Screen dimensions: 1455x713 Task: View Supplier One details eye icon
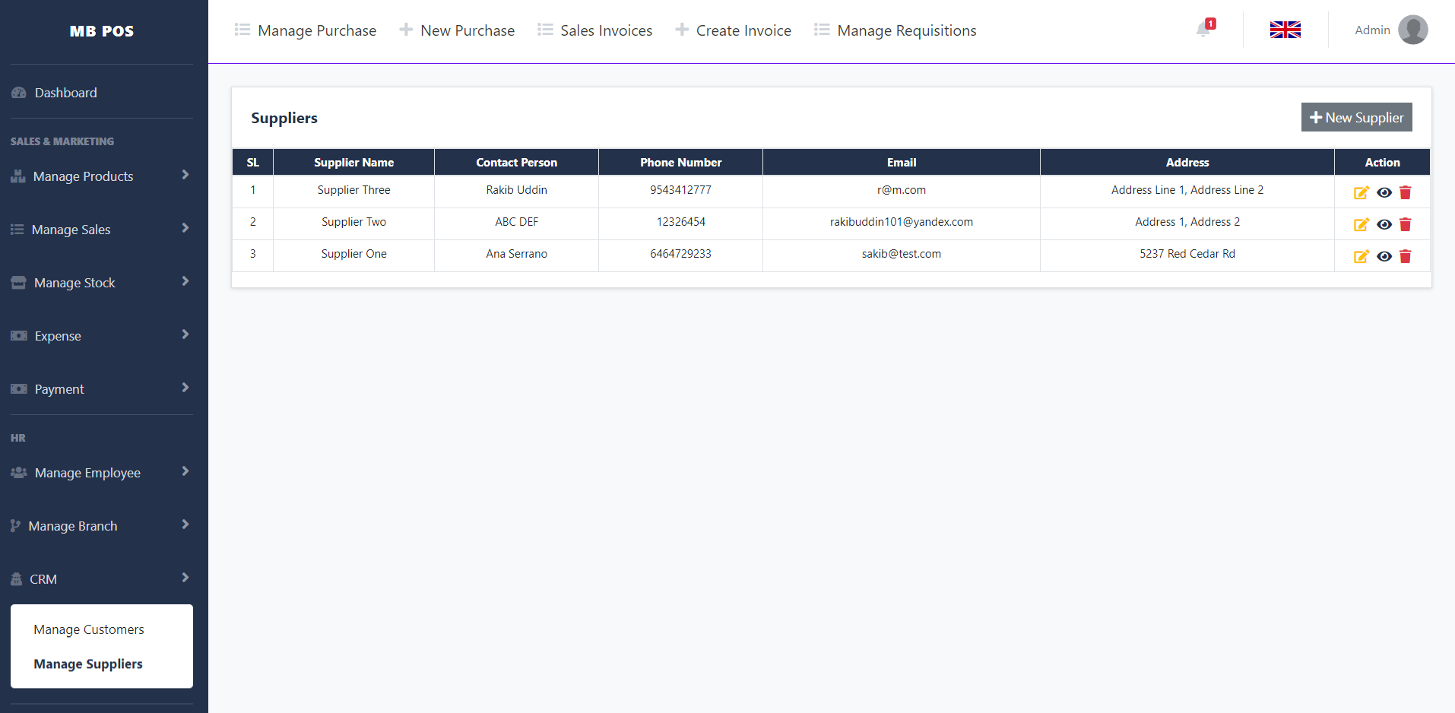[1384, 257]
